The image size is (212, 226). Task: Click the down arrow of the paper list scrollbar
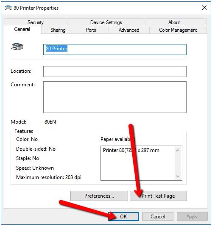(178, 176)
